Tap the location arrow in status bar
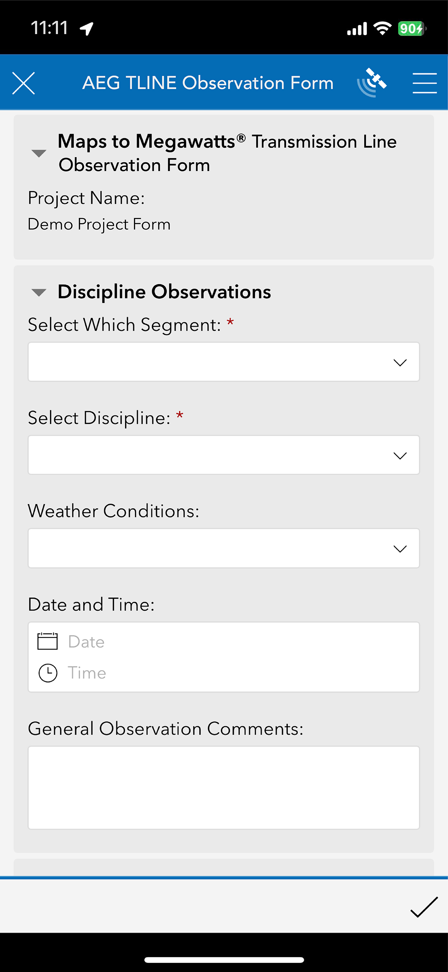The width and height of the screenshot is (448, 972). click(x=87, y=28)
